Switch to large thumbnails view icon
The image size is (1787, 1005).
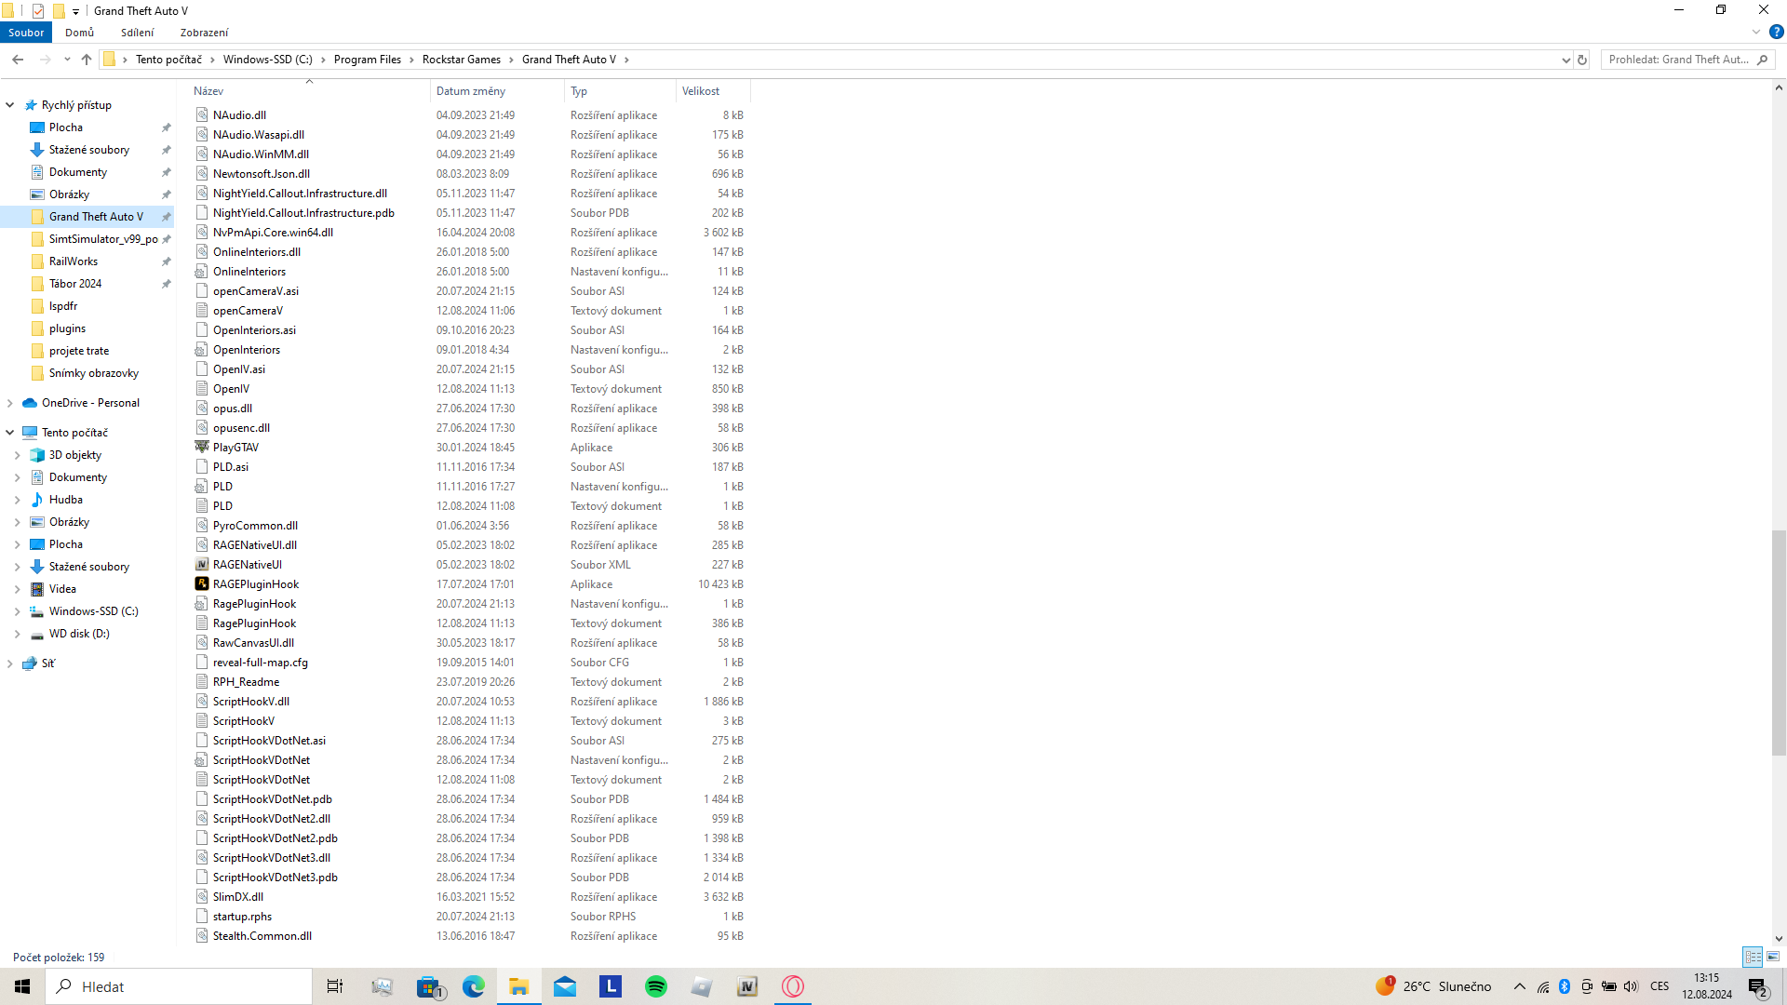1773,957
